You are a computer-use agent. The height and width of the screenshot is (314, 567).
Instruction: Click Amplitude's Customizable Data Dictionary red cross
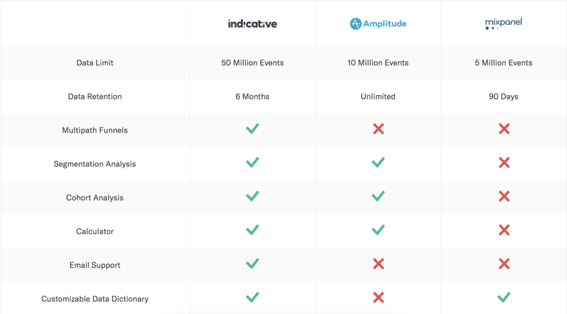click(x=378, y=297)
